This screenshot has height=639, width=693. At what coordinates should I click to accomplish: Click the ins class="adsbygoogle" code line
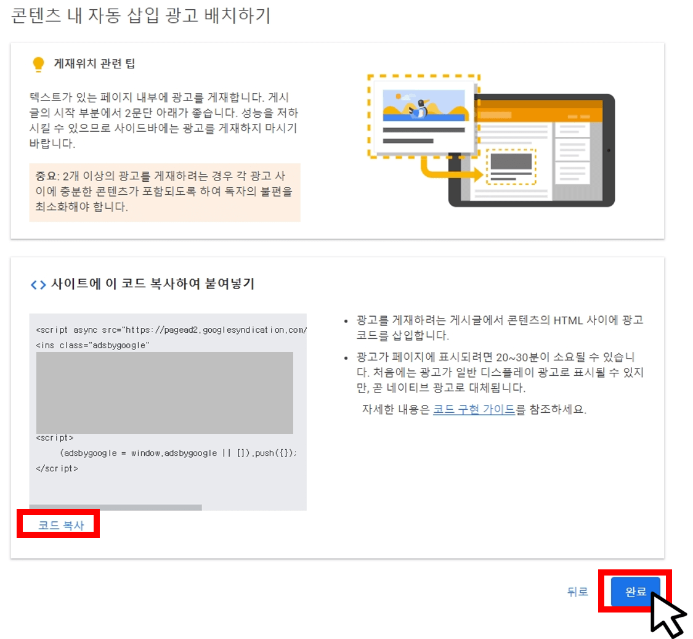(93, 345)
